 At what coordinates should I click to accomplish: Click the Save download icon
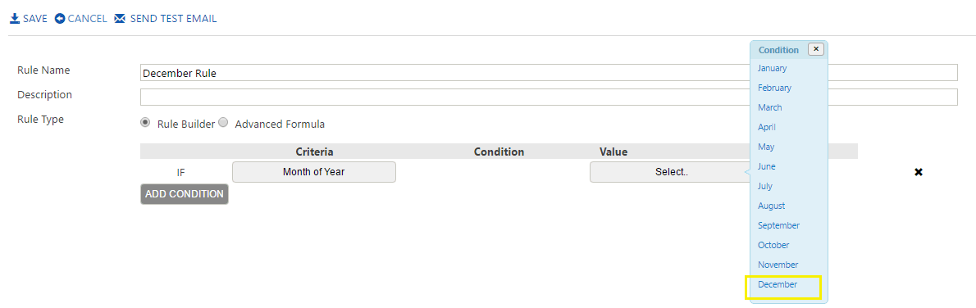pos(15,19)
